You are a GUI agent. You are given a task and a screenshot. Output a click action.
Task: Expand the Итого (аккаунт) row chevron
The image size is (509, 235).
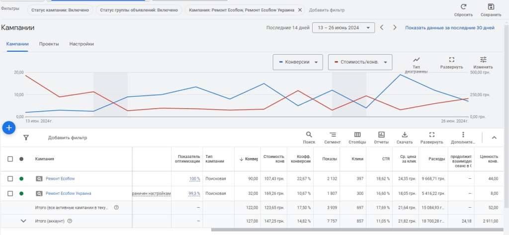click(x=23, y=221)
